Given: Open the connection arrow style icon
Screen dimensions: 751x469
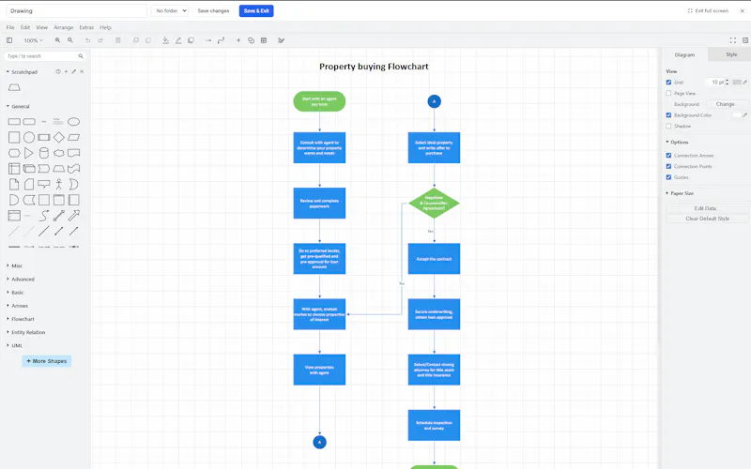Looking at the screenshot, I should click(x=208, y=40).
